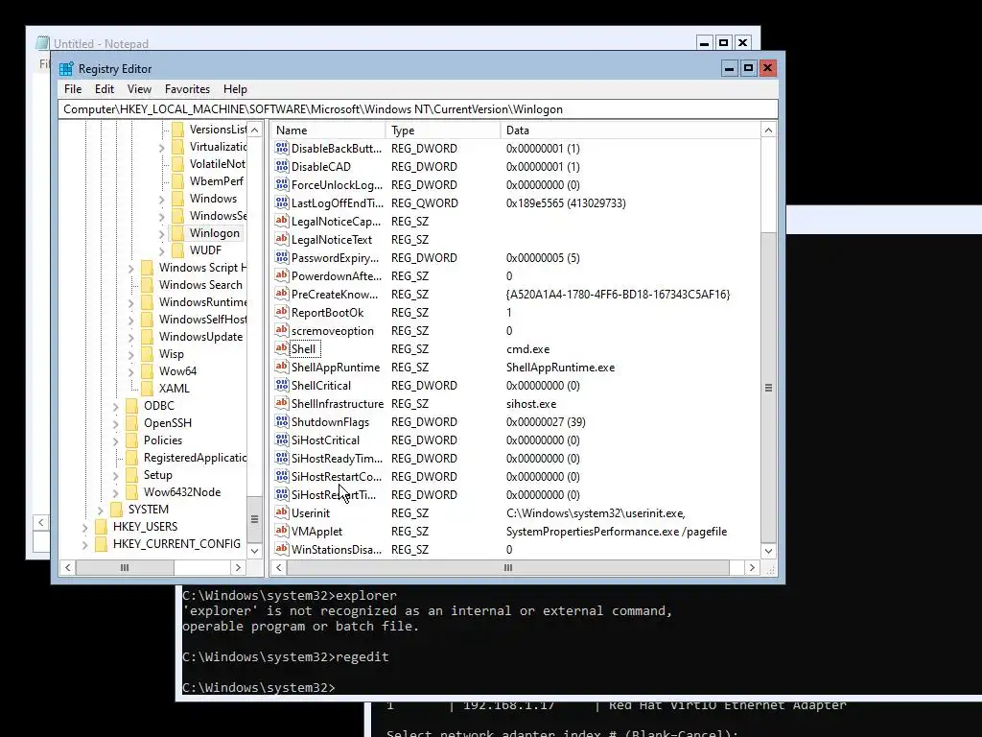This screenshot has height=737, width=982.
Task: Maximize the Notepad window
Action: [723, 42]
